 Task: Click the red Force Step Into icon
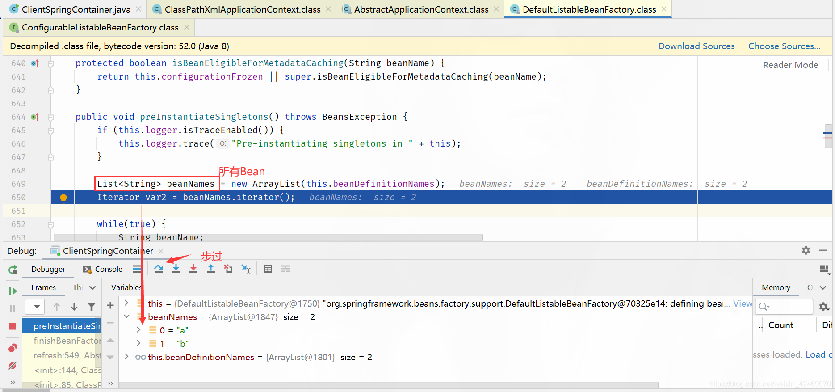coord(193,269)
